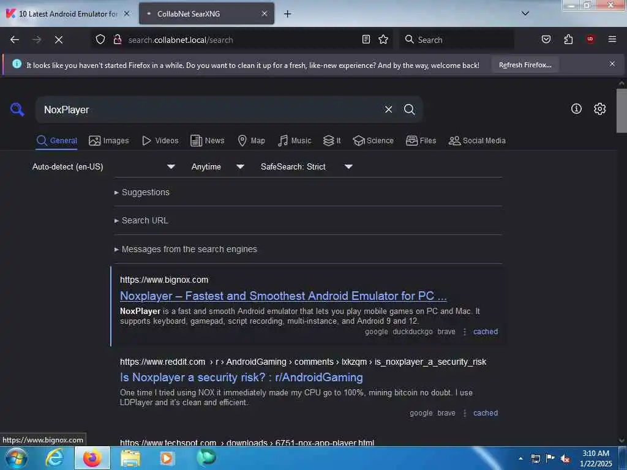This screenshot has height=470, width=627.
Task: Click the Refresh Firefox... button
Action: (x=525, y=65)
